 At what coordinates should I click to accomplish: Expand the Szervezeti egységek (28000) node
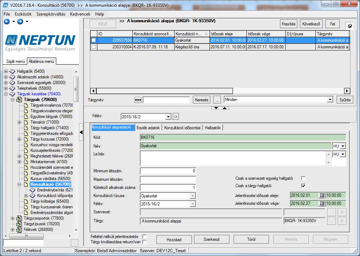(x=6, y=83)
